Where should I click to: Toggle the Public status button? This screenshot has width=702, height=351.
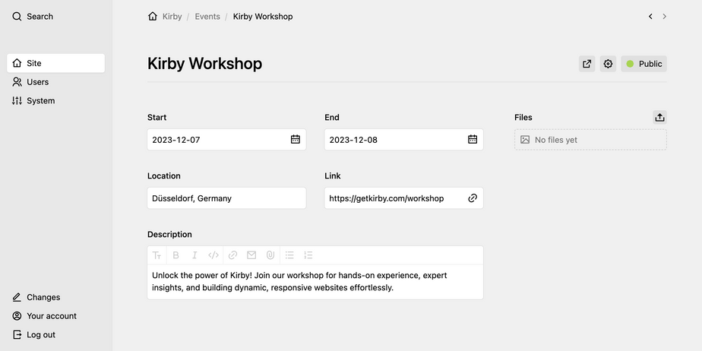[643, 64]
